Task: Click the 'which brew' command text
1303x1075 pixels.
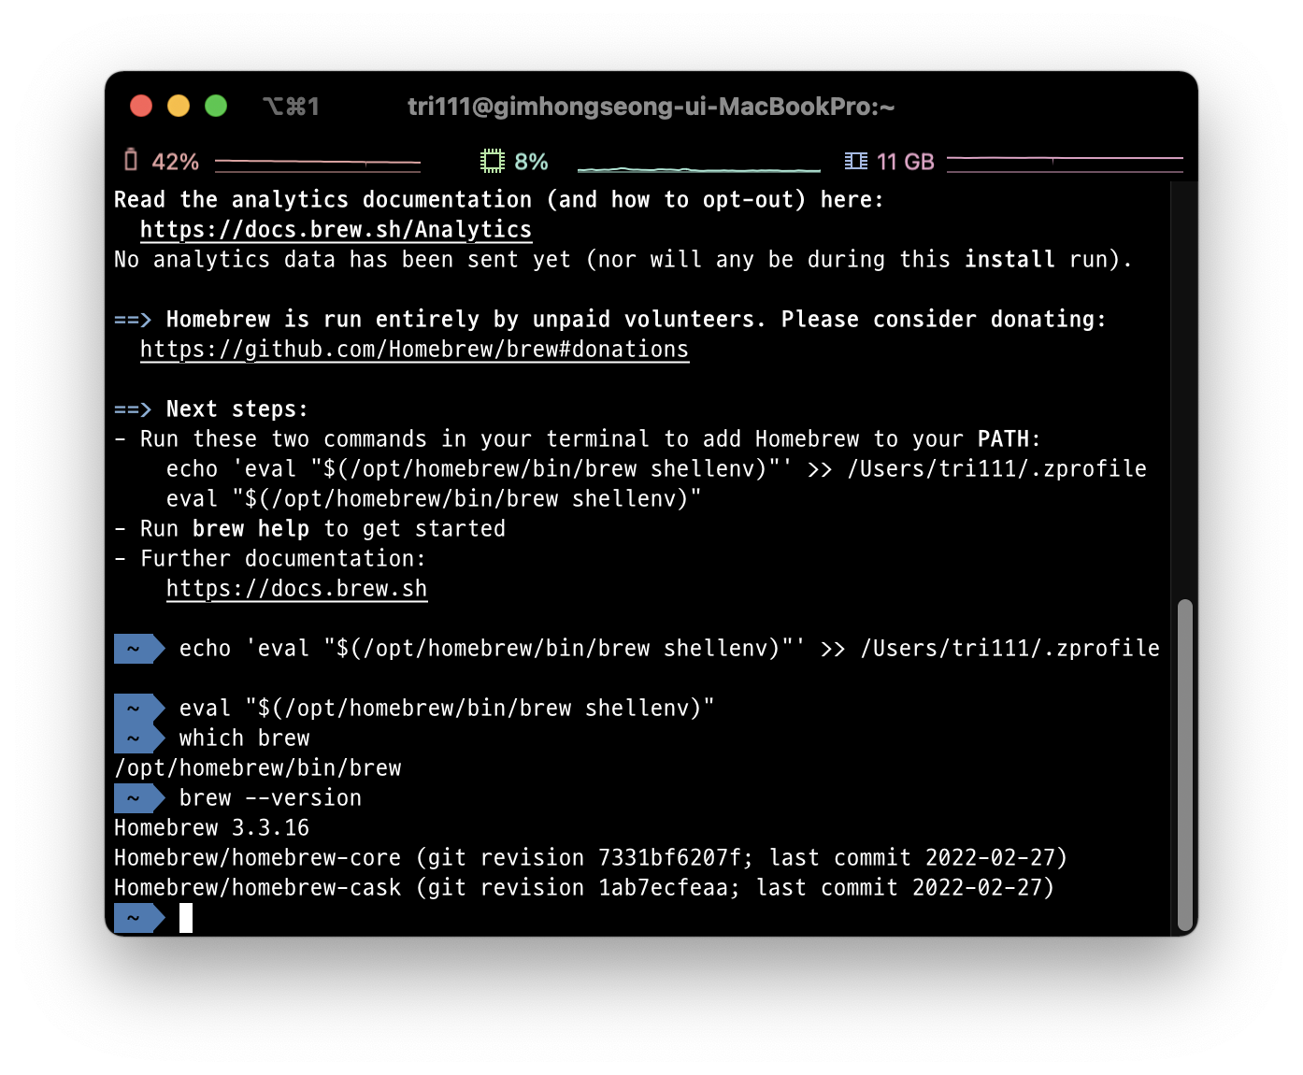Action: pyautogui.click(x=244, y=738)
